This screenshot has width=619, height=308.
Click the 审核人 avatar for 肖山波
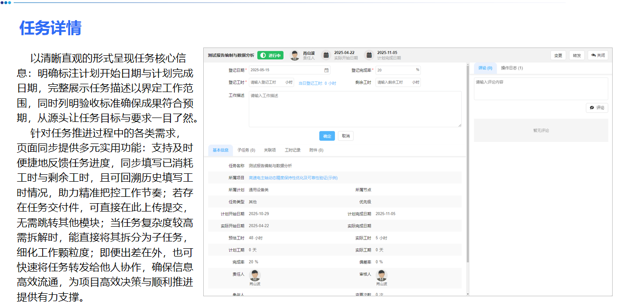[x=381, y=276]
